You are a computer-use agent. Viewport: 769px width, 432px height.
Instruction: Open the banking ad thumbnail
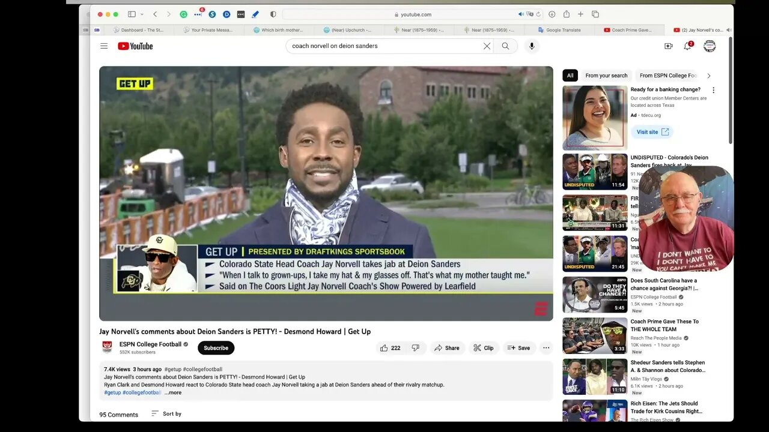pyautogui.click(x=595, y=118)
